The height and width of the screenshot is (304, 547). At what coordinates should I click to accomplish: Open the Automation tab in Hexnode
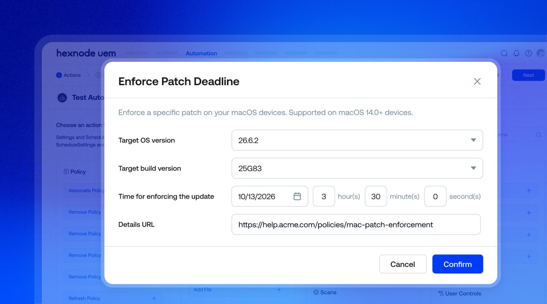point(201,53)
